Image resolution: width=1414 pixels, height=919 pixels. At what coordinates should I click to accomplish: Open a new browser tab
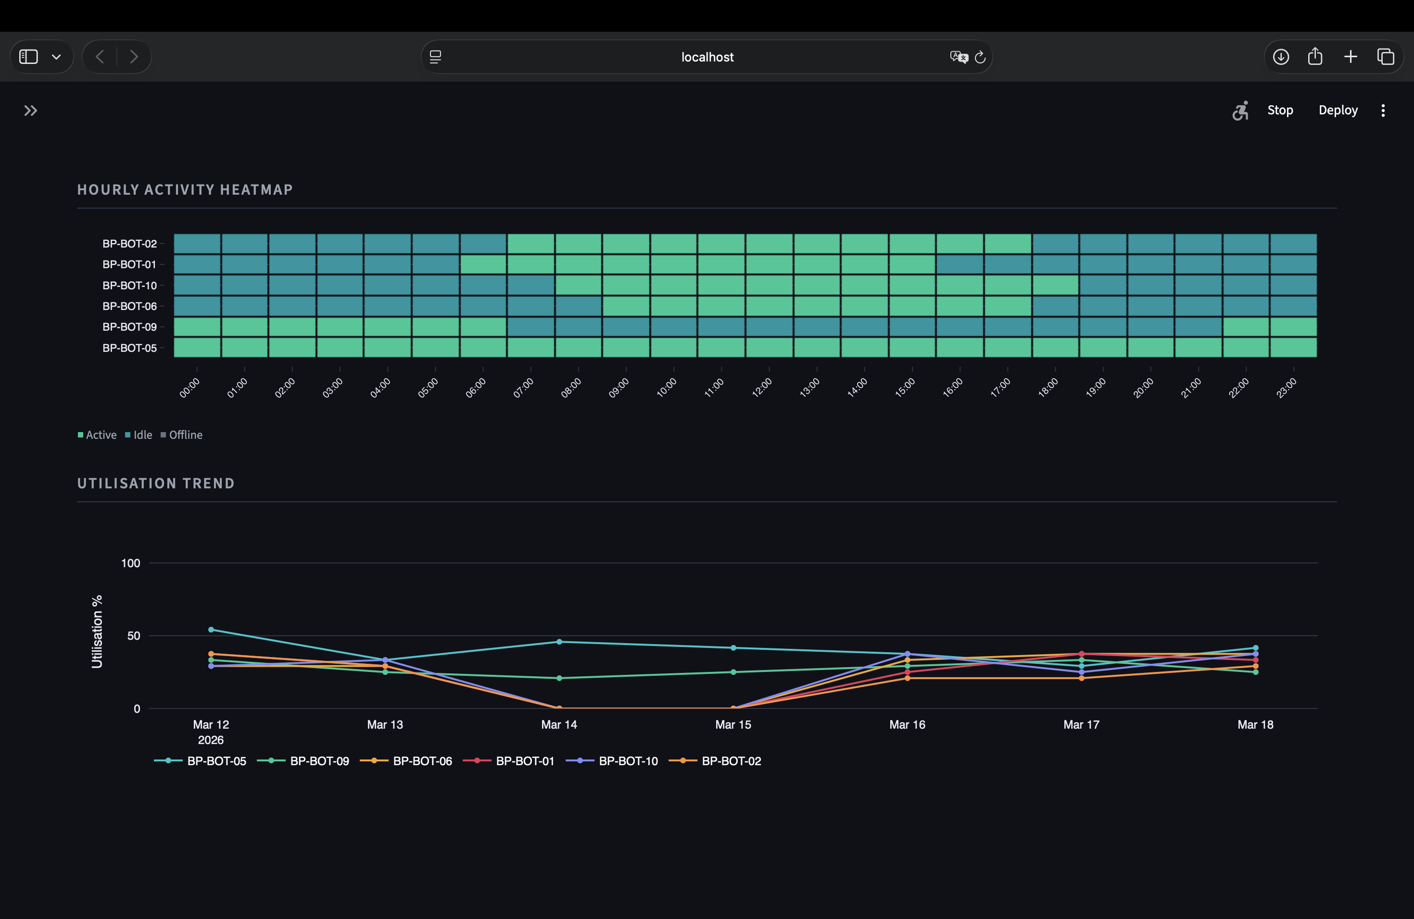click(1350, 56)
